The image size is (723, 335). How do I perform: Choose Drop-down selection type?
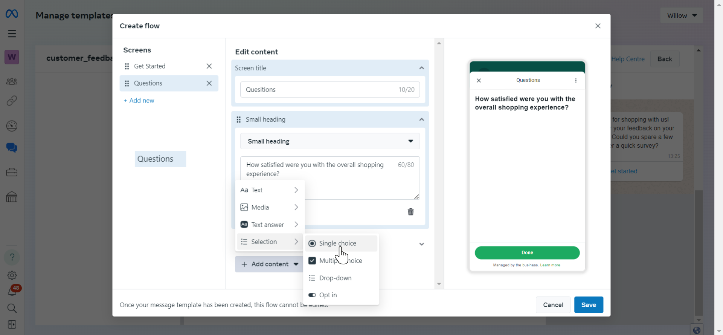pos(341,278)
